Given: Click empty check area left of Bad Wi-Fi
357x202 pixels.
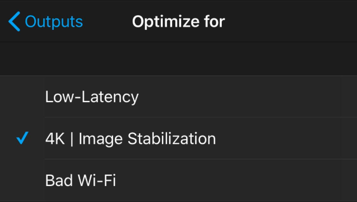Looking at the screenshot, I should pos(22,180).
